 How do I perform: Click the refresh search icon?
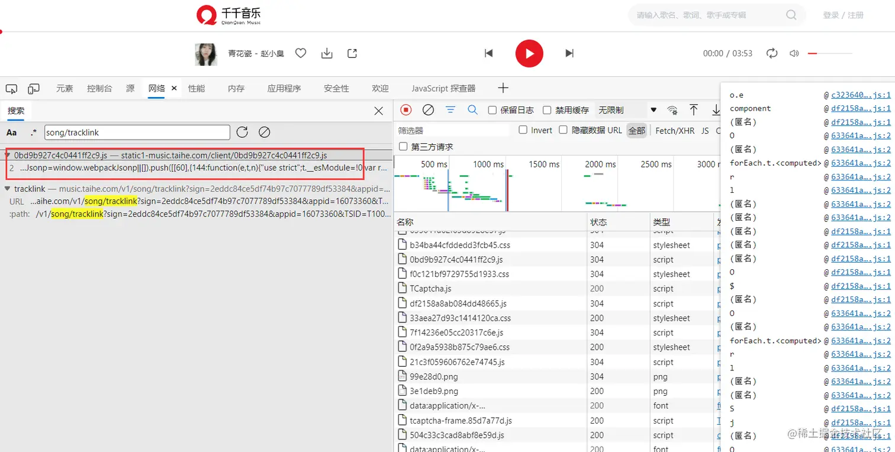[242, 133]
